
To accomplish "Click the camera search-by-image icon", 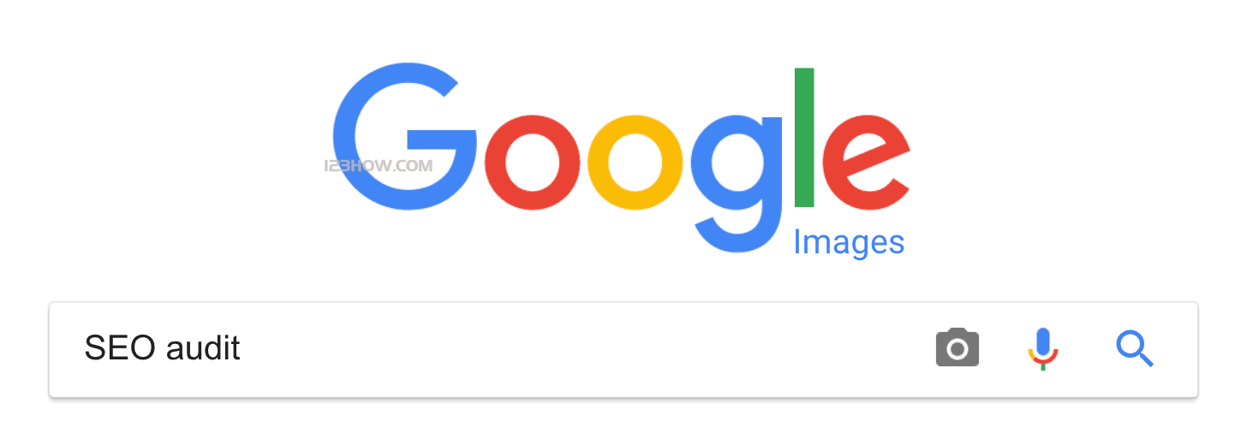I will coord(958,347).
